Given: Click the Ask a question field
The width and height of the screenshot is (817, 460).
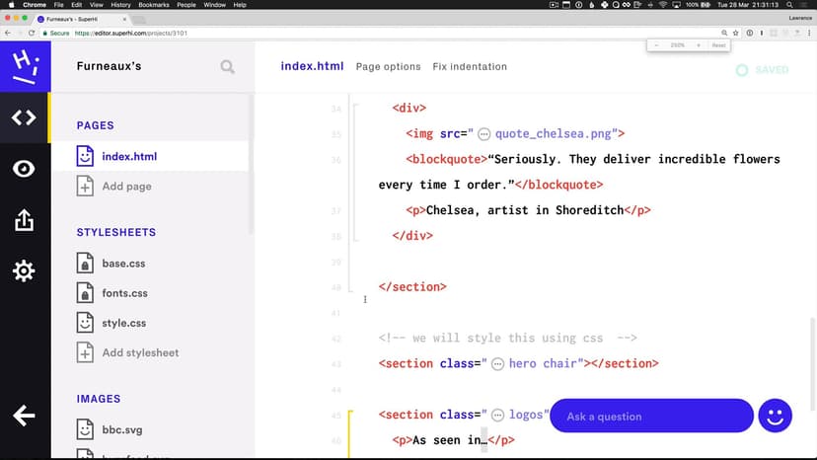Looking at the screenshot, I should click(650, 417).
